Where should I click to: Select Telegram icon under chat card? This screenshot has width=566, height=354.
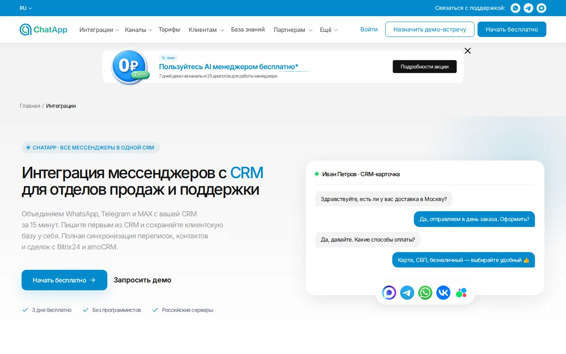point(407,293)
